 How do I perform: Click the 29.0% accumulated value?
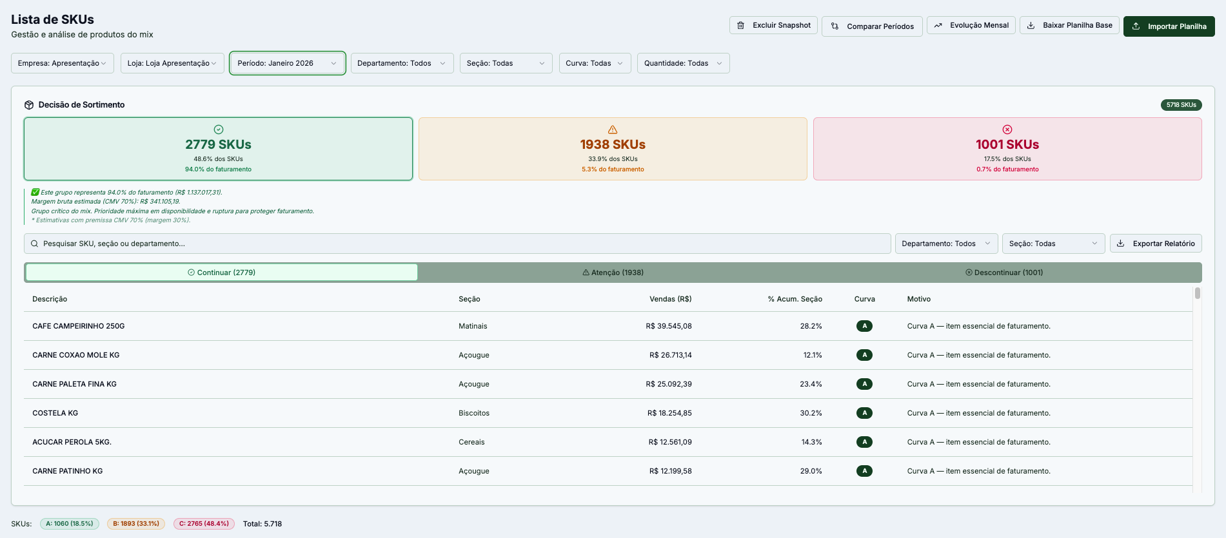tap(811, 471)
